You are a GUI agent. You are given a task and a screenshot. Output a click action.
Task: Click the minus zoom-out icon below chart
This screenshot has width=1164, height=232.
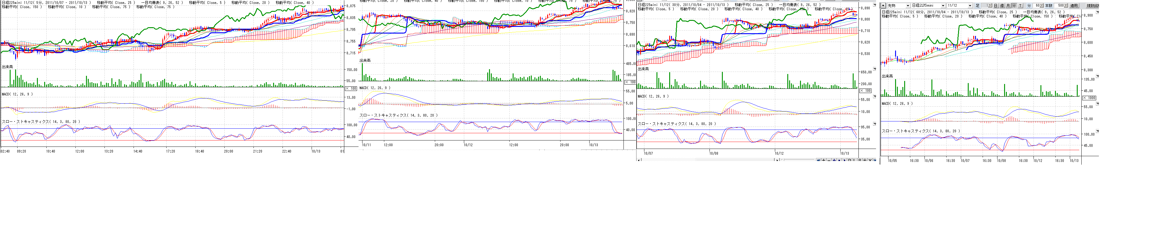pos(829,160)
